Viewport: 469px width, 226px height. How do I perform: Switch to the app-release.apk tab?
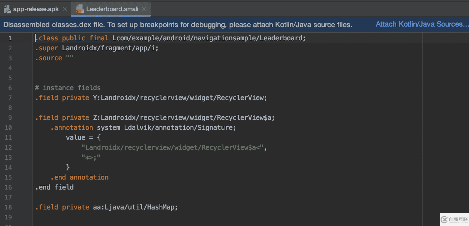[x=35, y=9]
